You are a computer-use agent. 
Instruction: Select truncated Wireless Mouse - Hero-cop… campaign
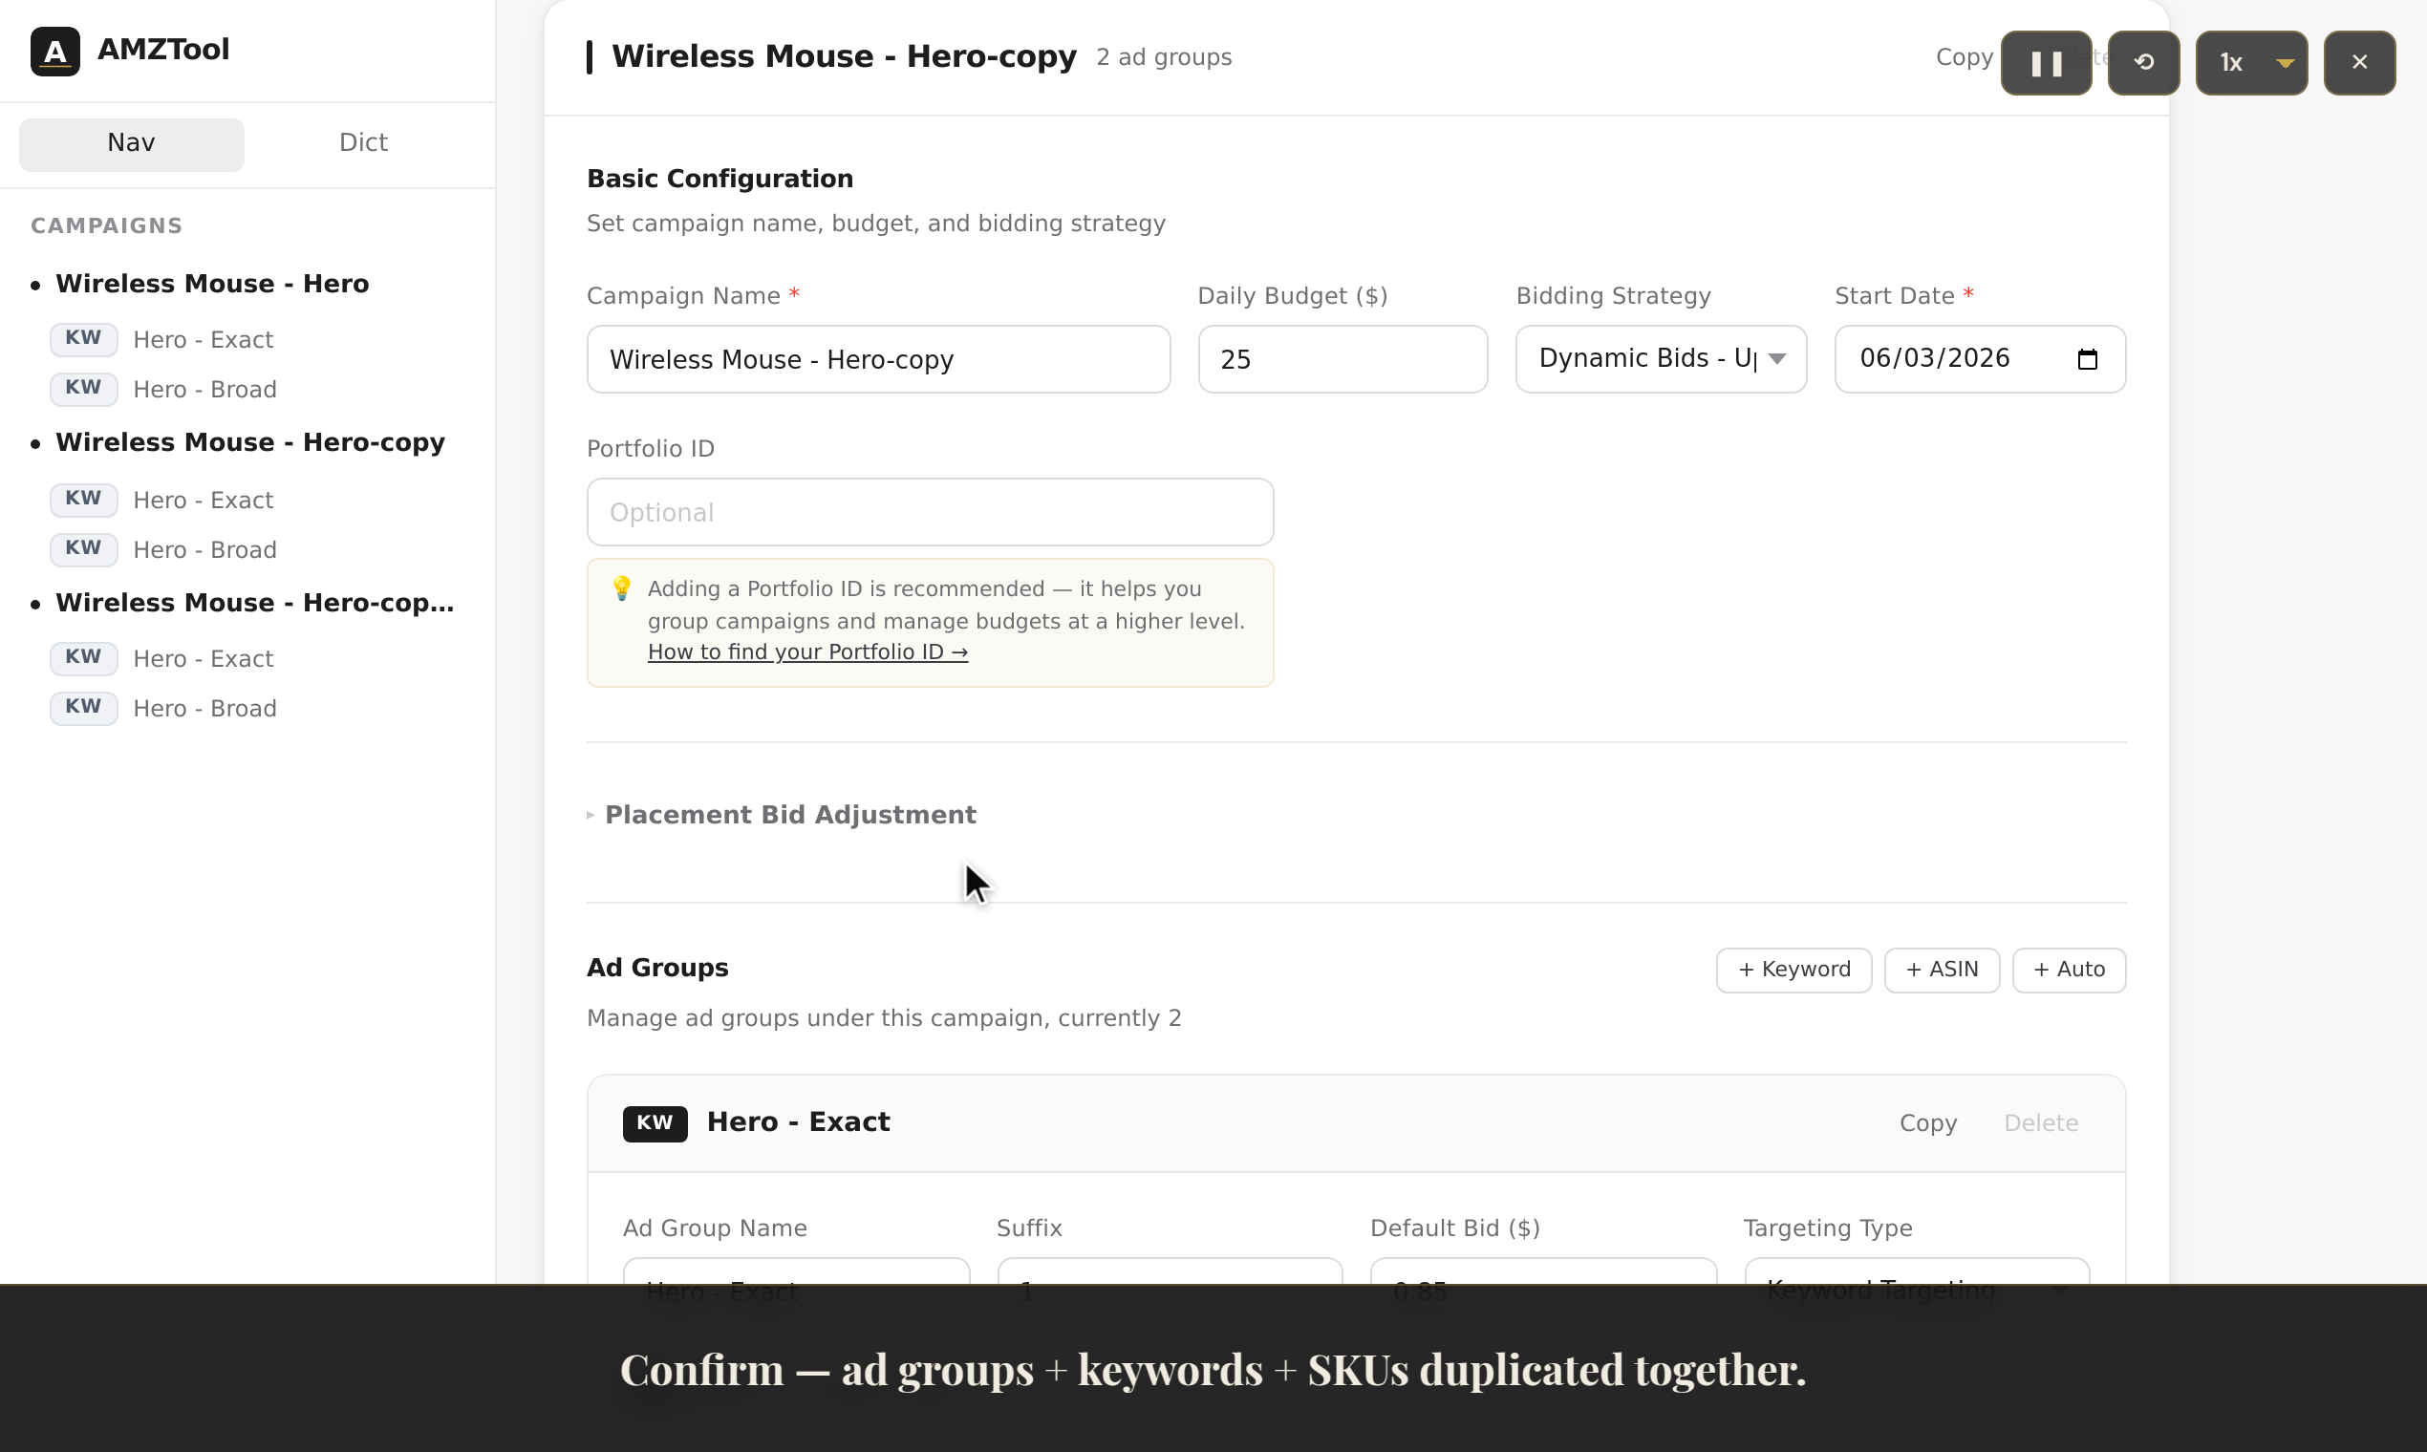[254, 603]
